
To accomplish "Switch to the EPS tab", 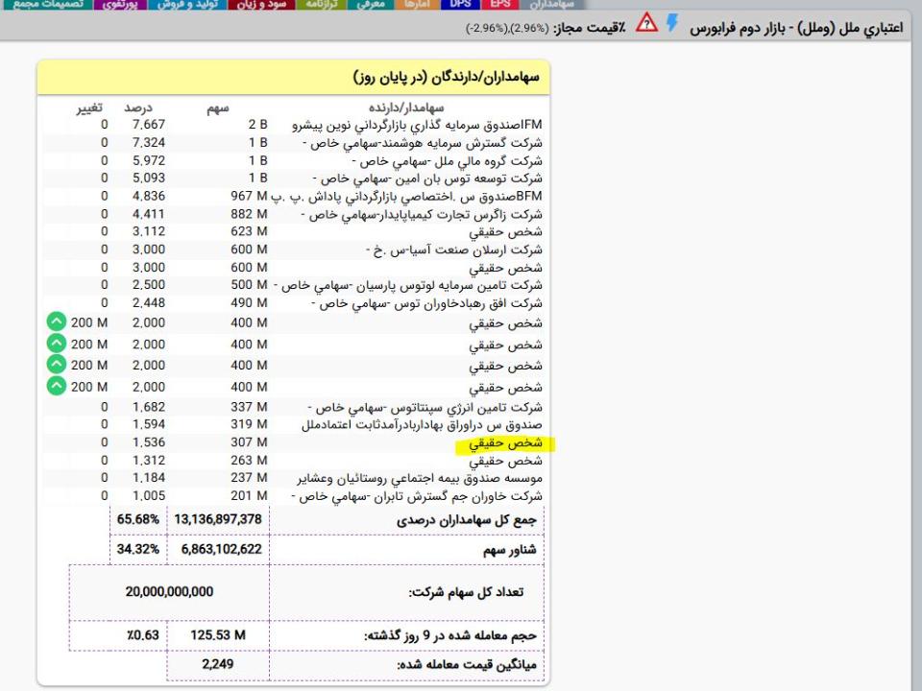I will click(500, 5).
